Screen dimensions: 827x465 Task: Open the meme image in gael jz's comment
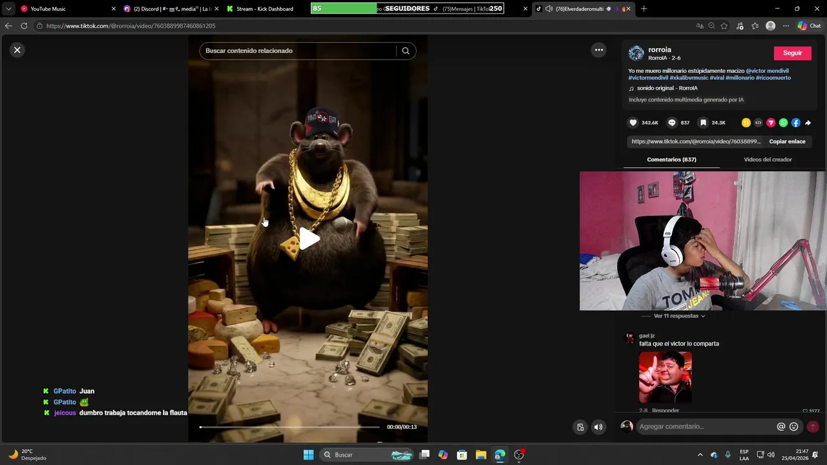pos(665,377)
